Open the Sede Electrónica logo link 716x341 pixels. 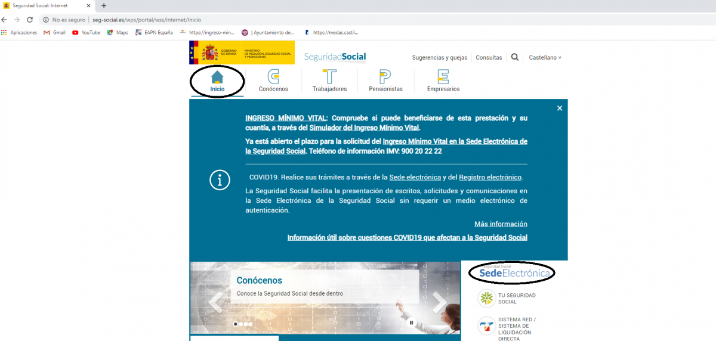click(x=514, y=272)
